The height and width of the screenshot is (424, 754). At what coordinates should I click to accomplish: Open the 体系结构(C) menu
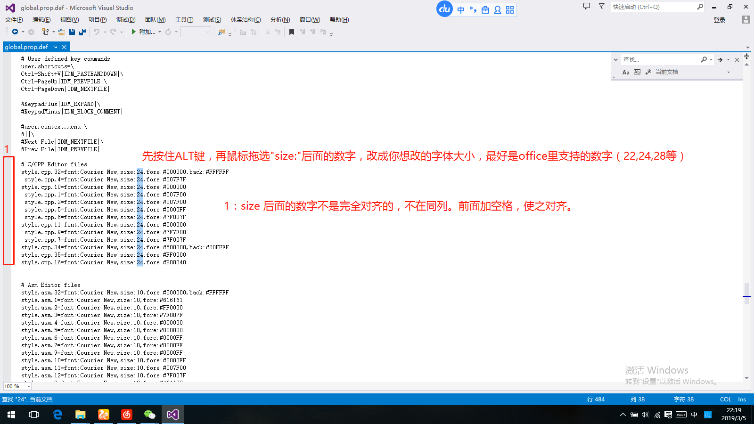pos(246,20)
